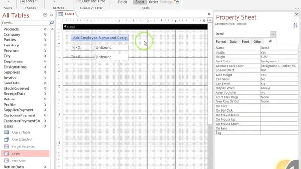Click the Keep Together property value
Screen dimensions: 301x169
[x=279, y=92]
